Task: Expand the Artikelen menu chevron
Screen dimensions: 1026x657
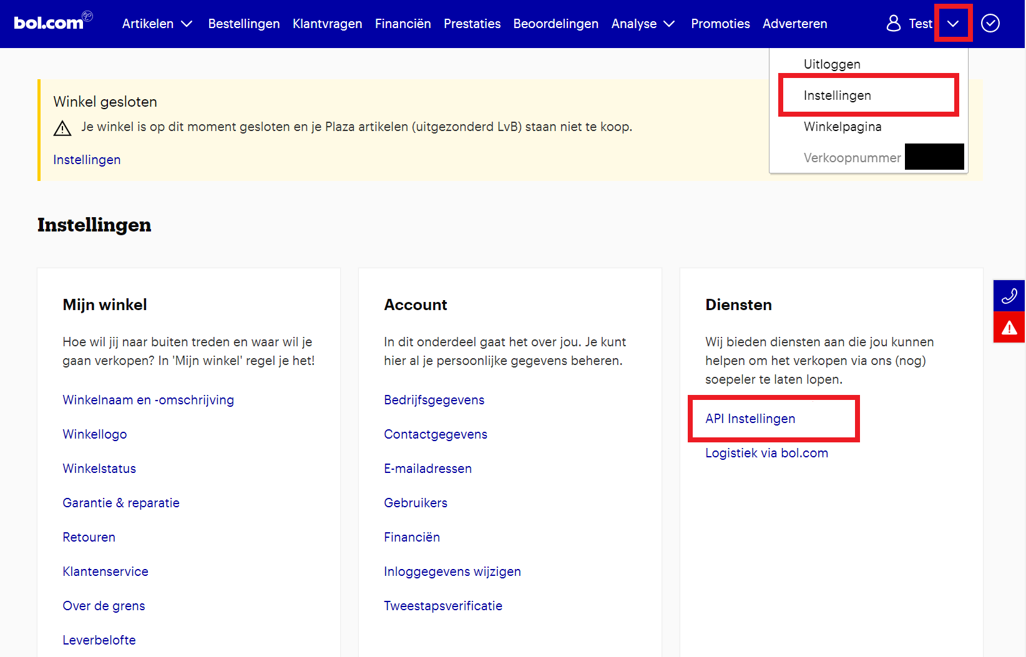Action: (187, 24)
